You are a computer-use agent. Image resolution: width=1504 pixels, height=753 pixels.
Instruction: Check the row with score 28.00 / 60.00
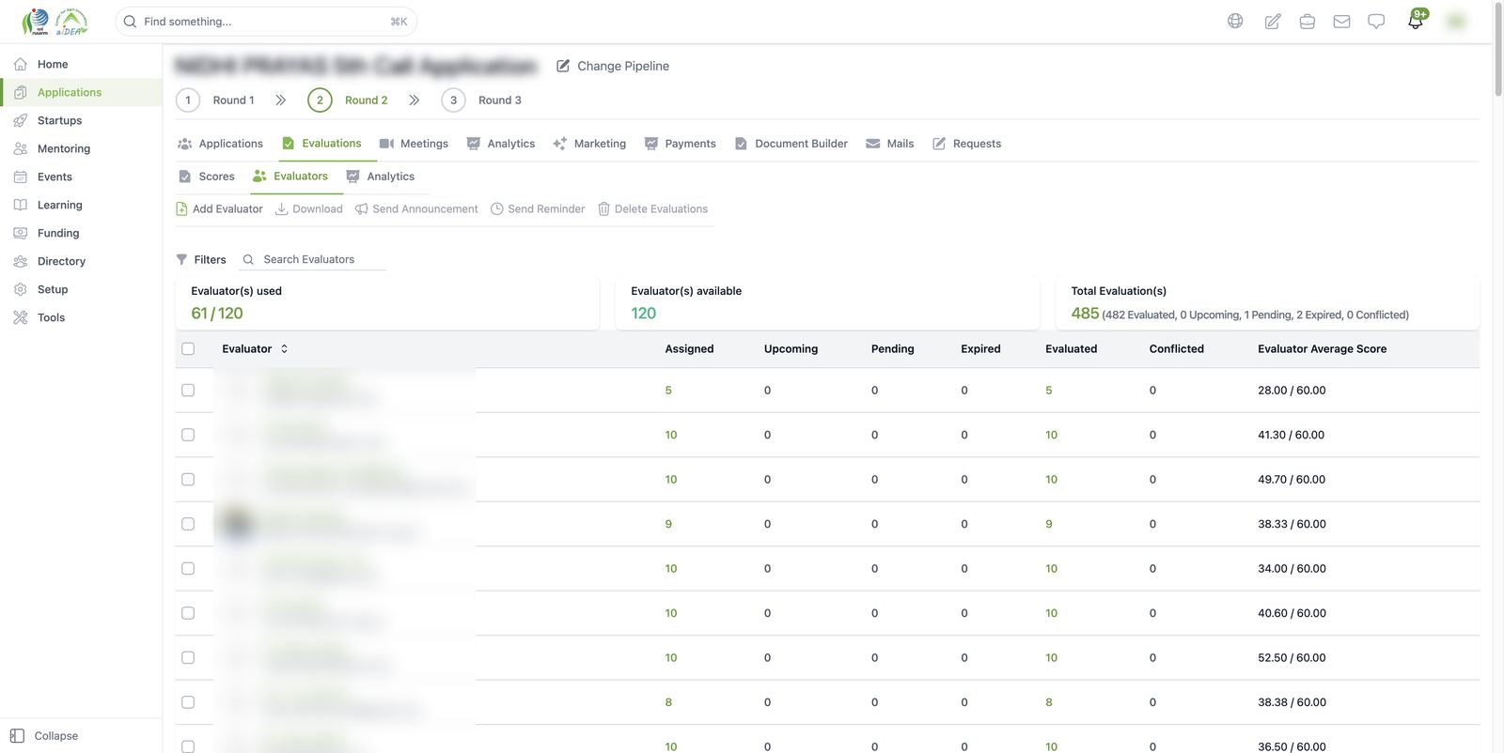[x=188, y=390]
